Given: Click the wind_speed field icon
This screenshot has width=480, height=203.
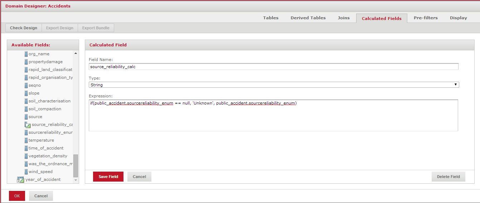Looking at the screenshot, I should pyautogui.click(x=26, y=172).
